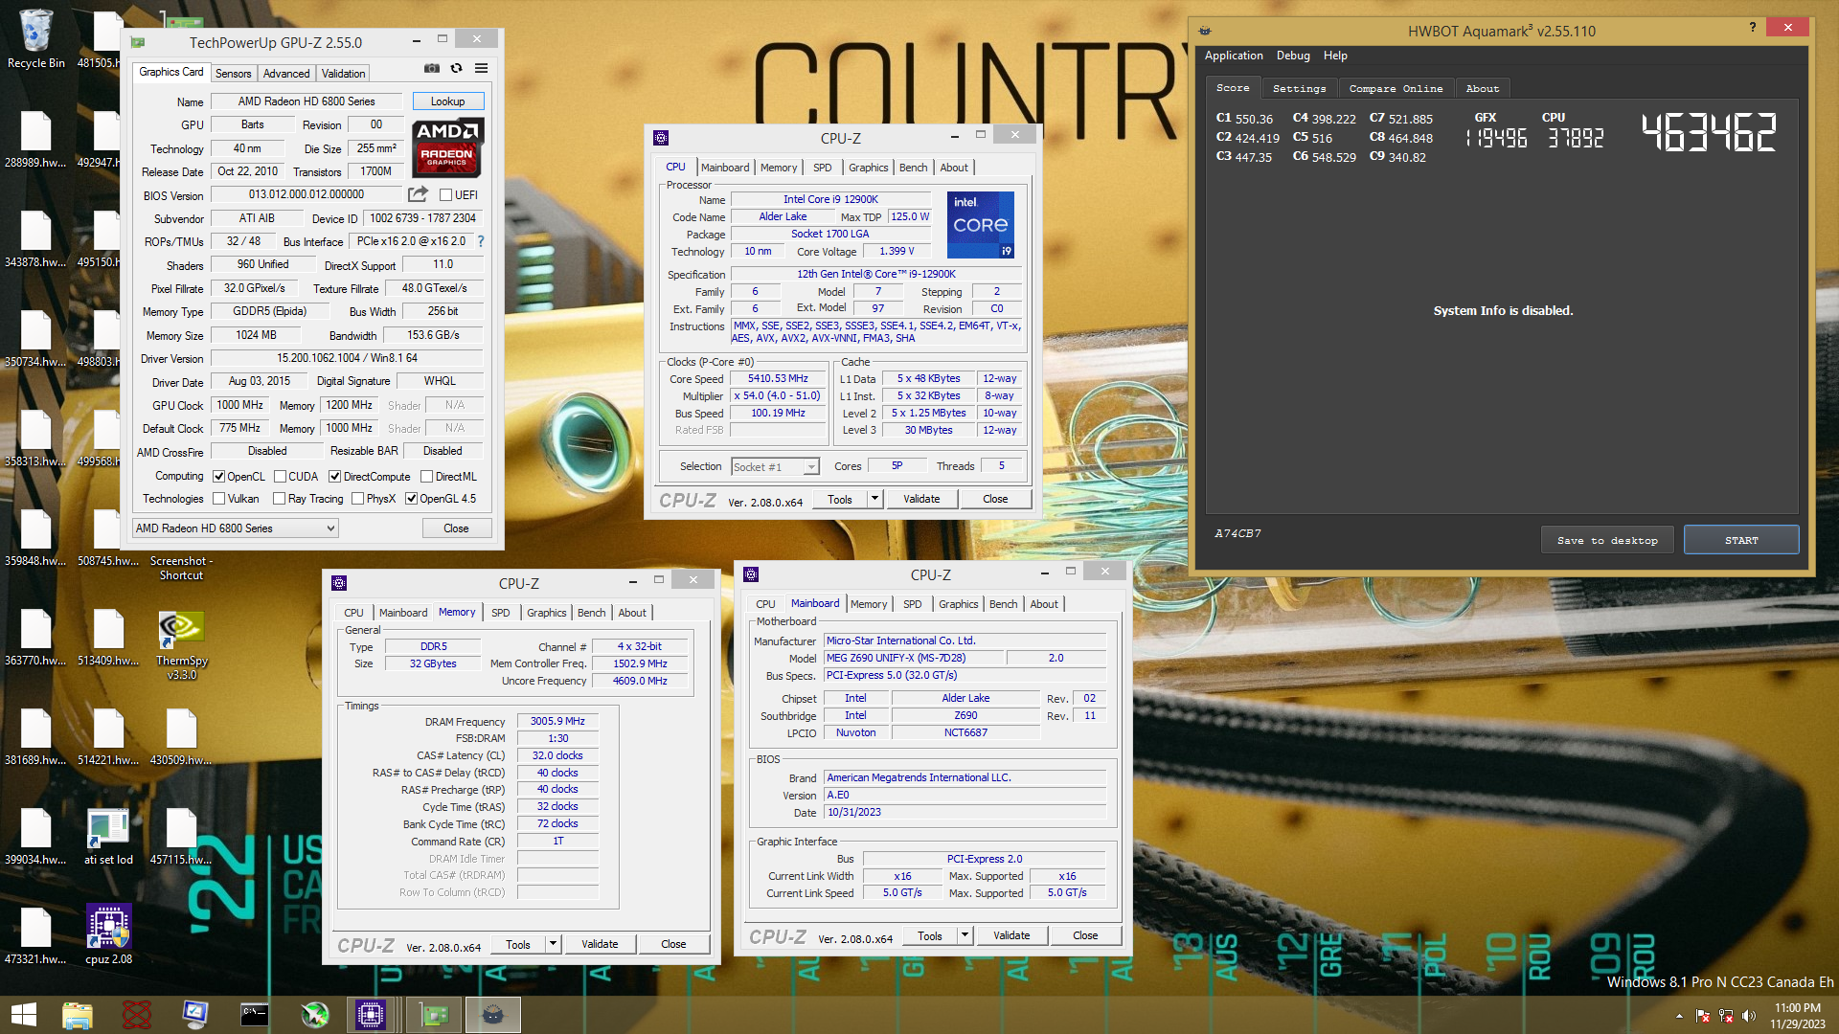
Task: Open the SPD tab in CPU-Z CPU window
Action: coord(822,168)
